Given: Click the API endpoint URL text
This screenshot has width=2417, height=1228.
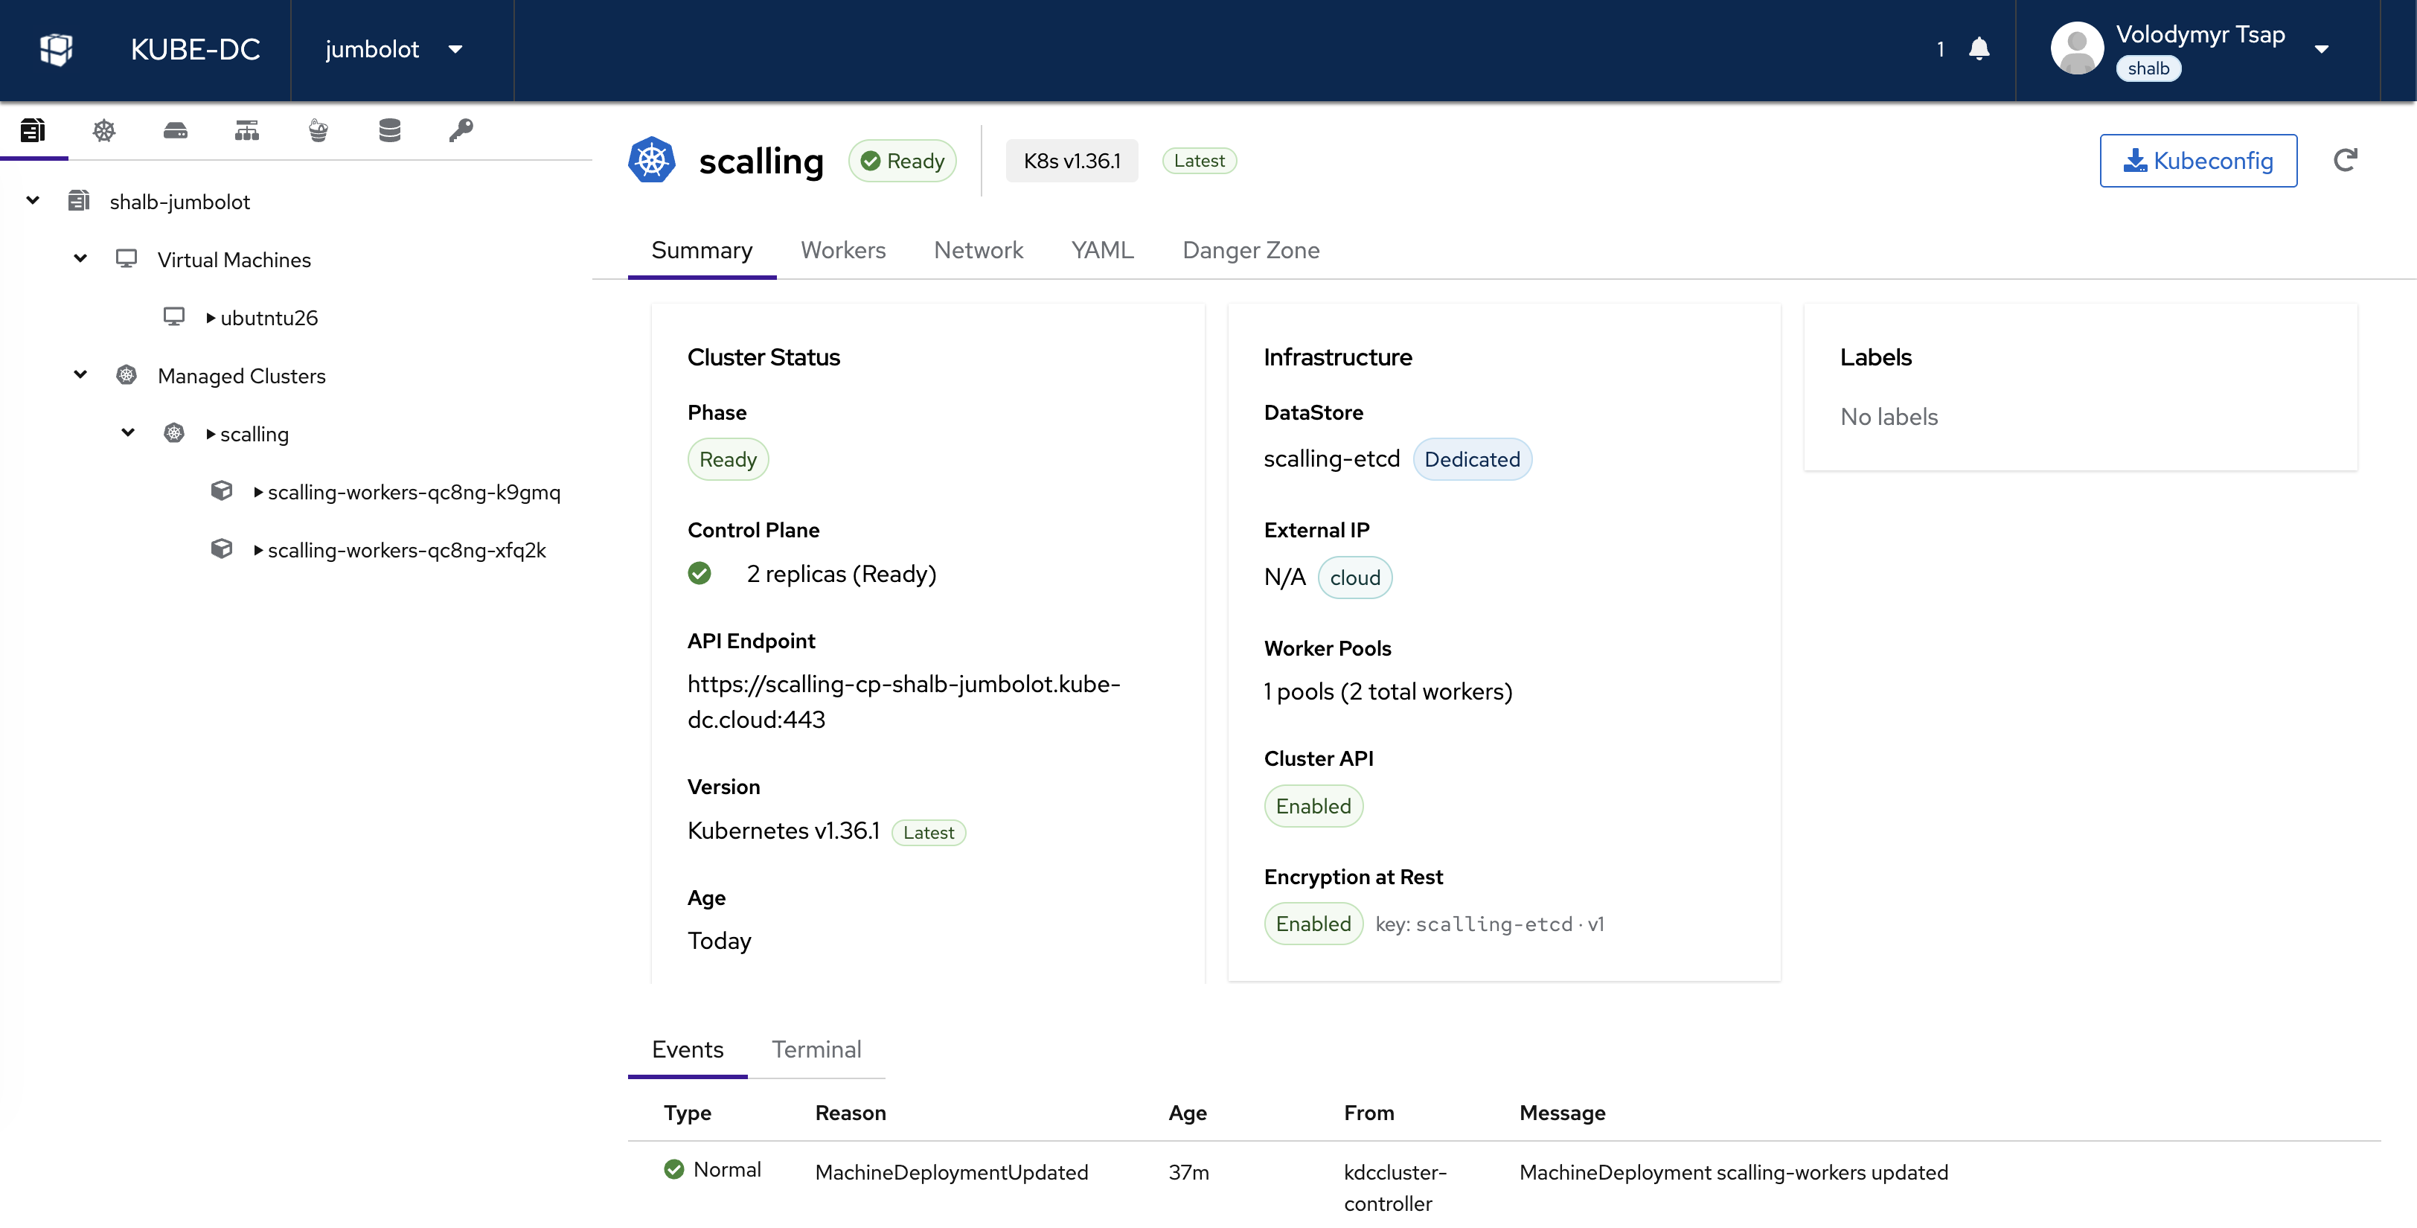Looking at the screenshot, I should tap(903, 702).
